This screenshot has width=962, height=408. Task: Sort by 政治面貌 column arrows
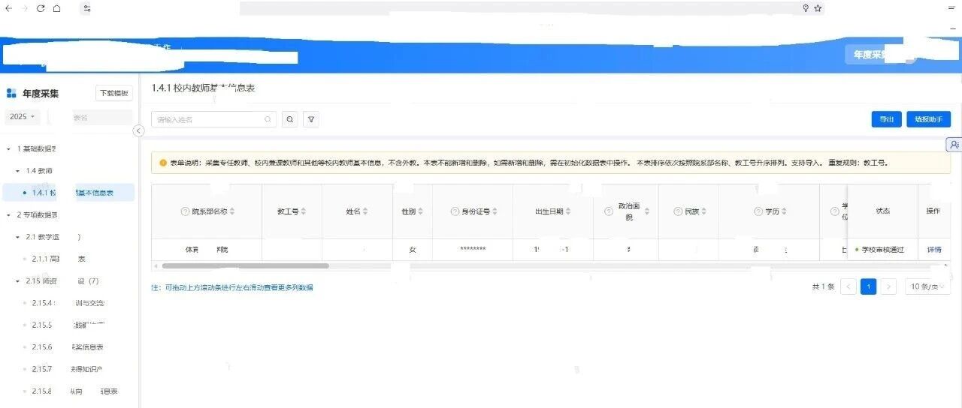pyautogui.click(x=646, y=211)
